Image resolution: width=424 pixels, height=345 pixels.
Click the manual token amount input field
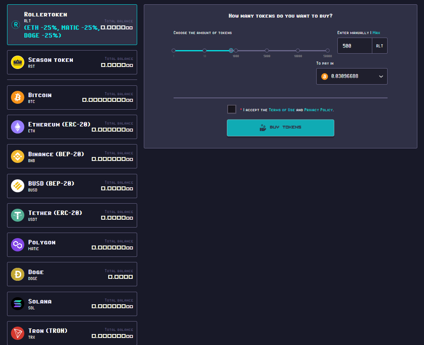pos(354,46)
